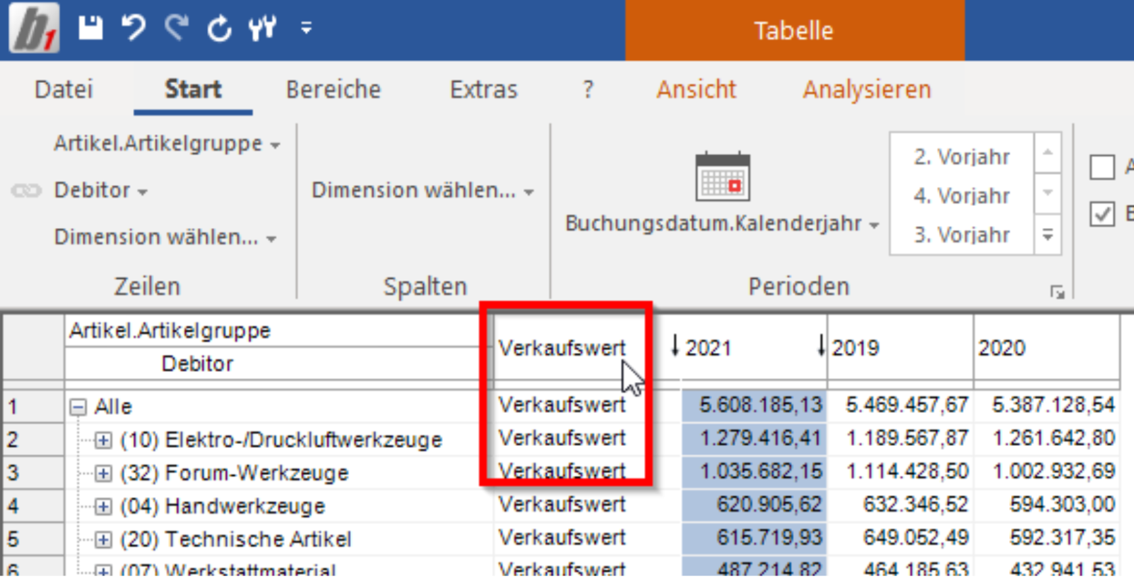Open the help question mark tab
Image resolution: width=1134 pixels, height=579 pixels.
(588, 89)
